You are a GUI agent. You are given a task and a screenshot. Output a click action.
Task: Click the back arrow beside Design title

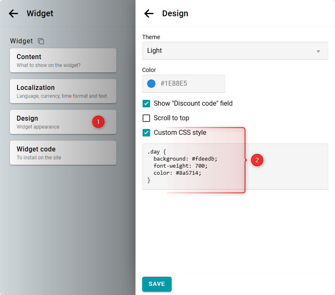coord(149,13)
